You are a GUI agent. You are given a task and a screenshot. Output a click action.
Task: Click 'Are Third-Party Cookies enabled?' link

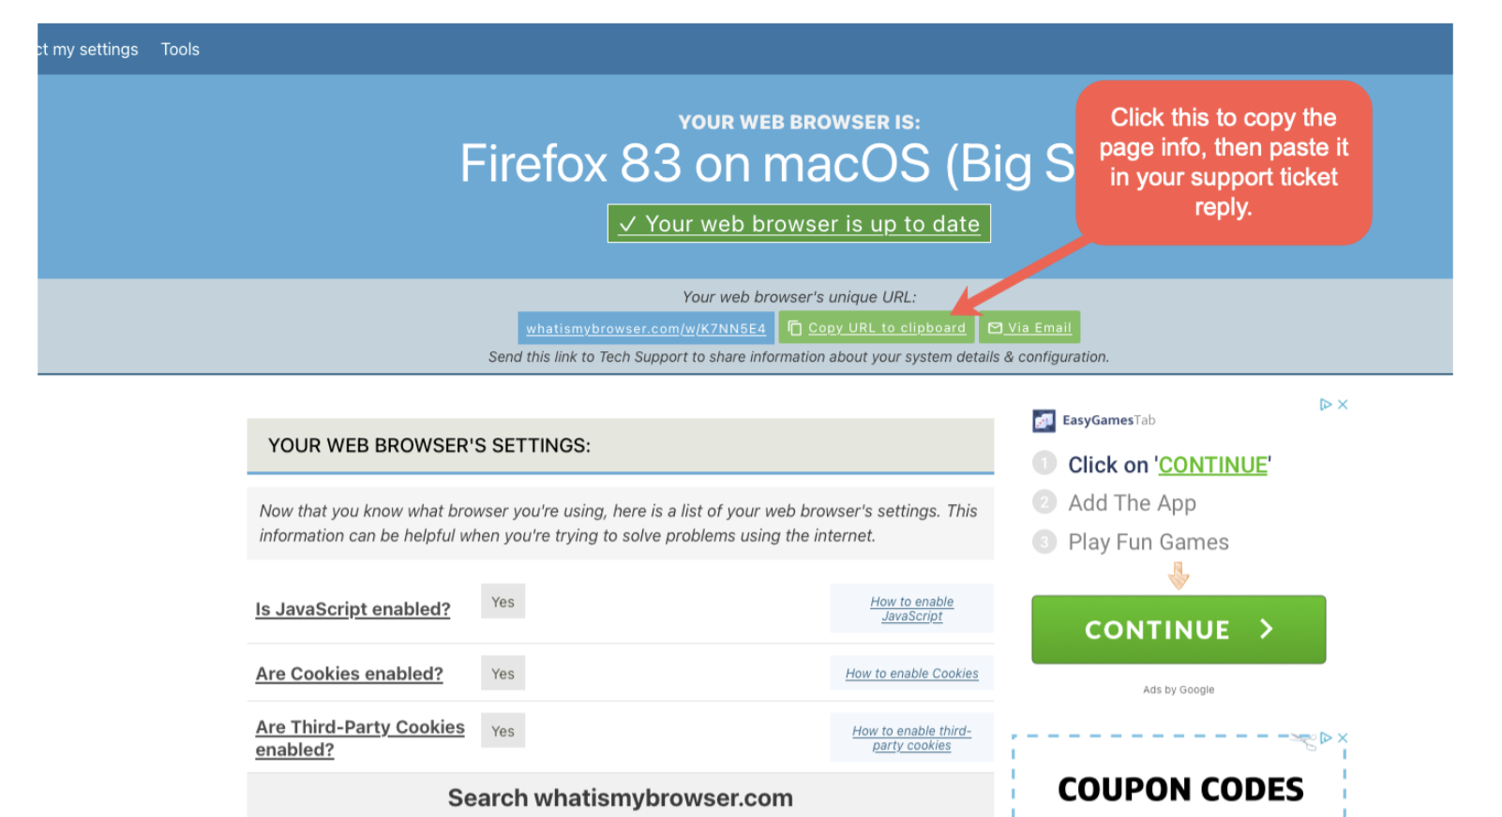click(x=360, y=738)
